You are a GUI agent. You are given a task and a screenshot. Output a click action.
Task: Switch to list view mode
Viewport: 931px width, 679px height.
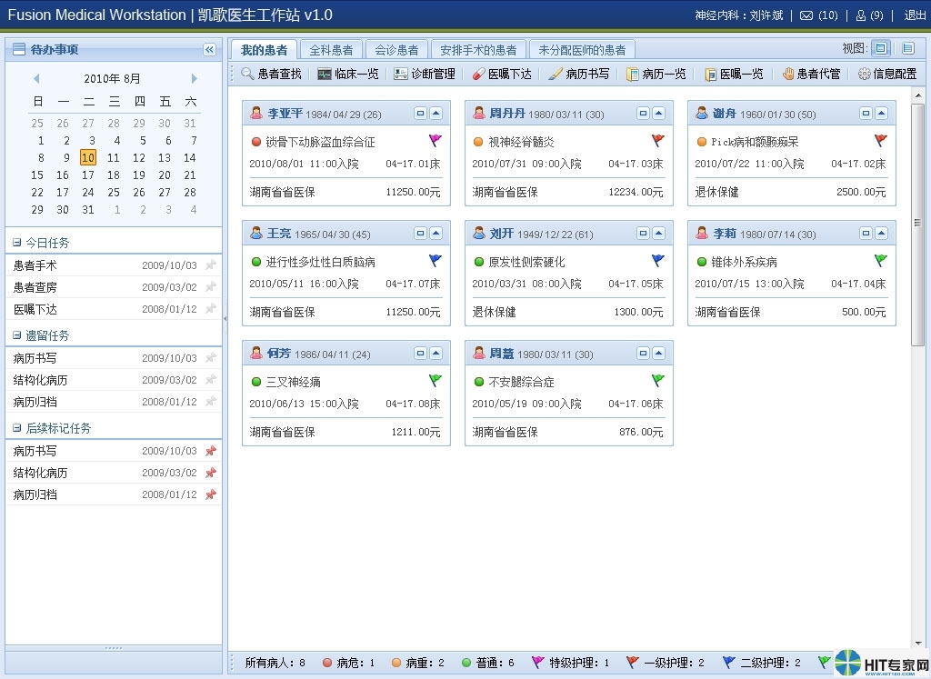pos(907,48)
